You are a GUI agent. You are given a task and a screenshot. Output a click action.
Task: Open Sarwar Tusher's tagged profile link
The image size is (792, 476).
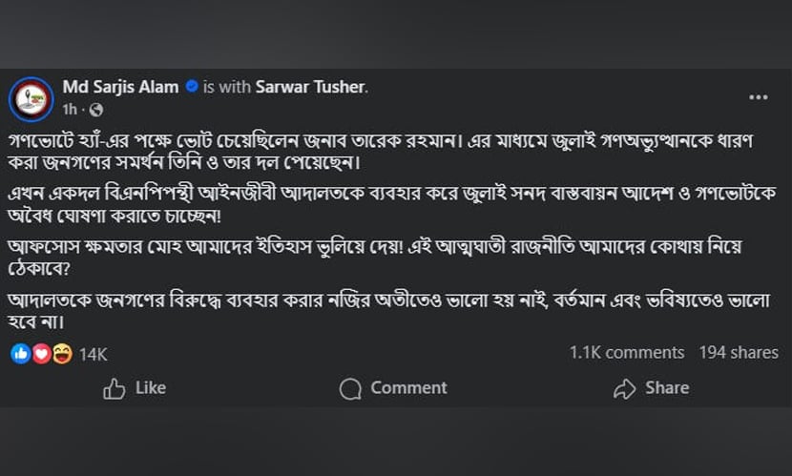tap(310, 87)
